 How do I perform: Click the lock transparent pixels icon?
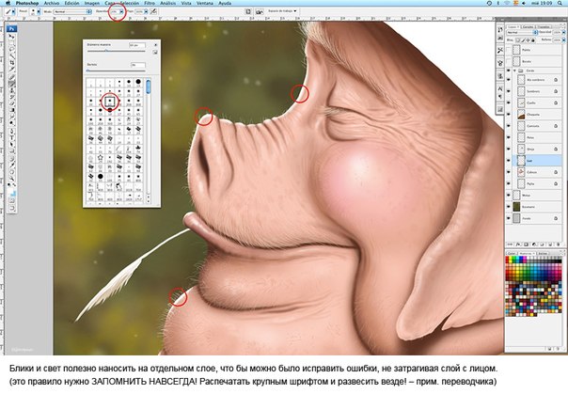[x=518, y=39]
